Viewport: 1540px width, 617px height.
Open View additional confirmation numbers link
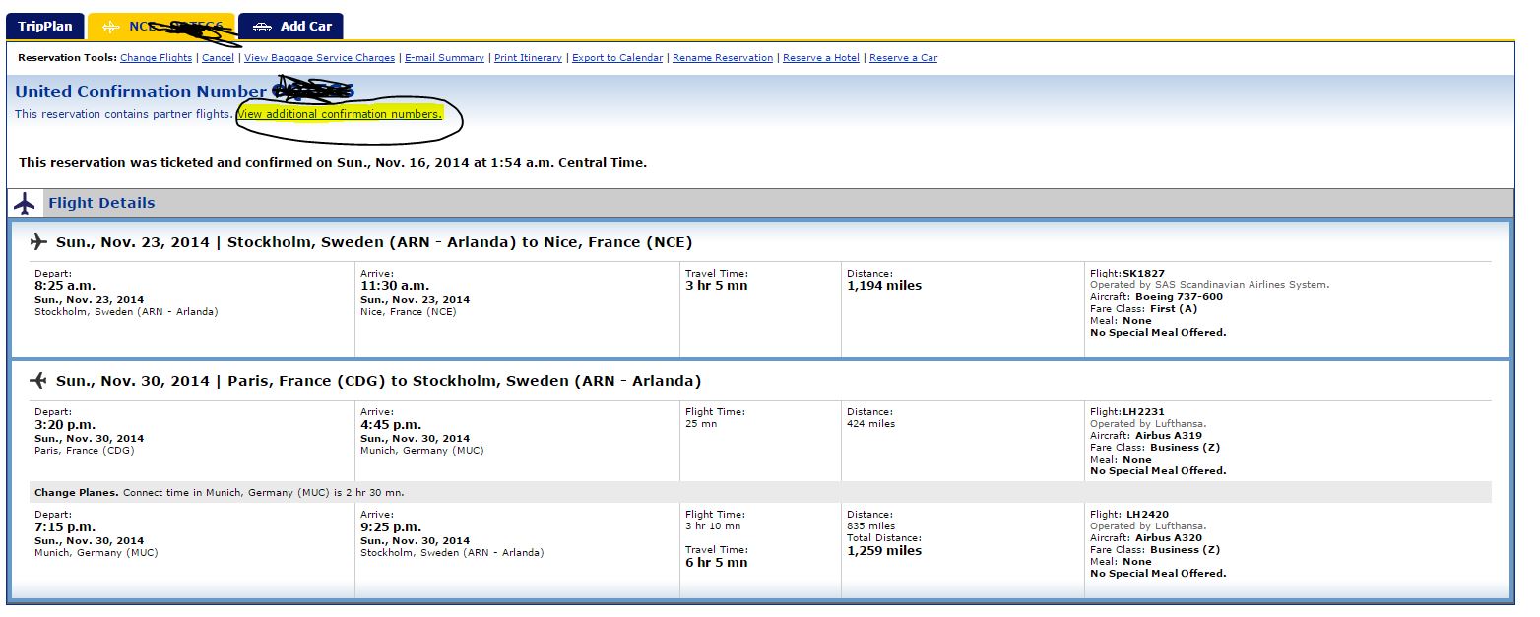point(339,115)
